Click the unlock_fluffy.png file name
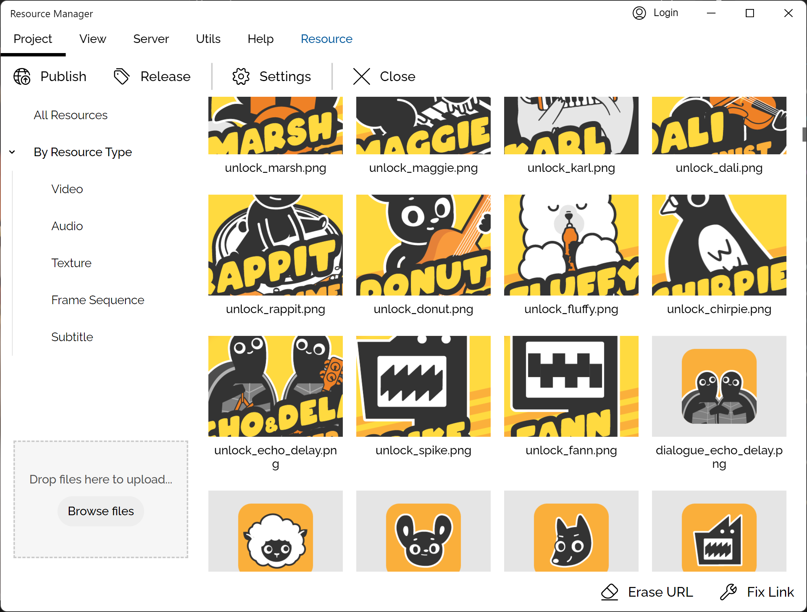The width and height of the screenshot is (807, 612). point(571,309)
